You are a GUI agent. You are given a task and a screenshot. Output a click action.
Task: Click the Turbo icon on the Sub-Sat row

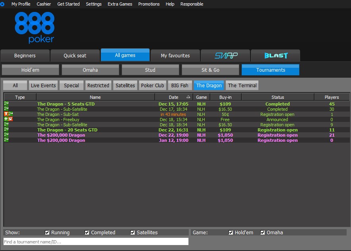pos(6,114)
